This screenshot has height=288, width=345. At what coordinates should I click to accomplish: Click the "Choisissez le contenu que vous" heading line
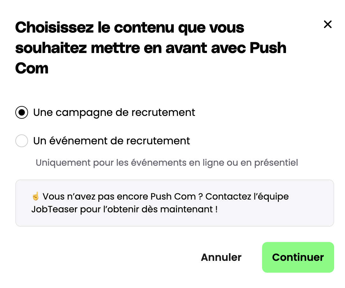click(x=129, y=28)
